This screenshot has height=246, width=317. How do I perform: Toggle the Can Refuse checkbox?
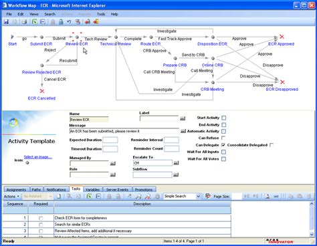tap(223, 138)
